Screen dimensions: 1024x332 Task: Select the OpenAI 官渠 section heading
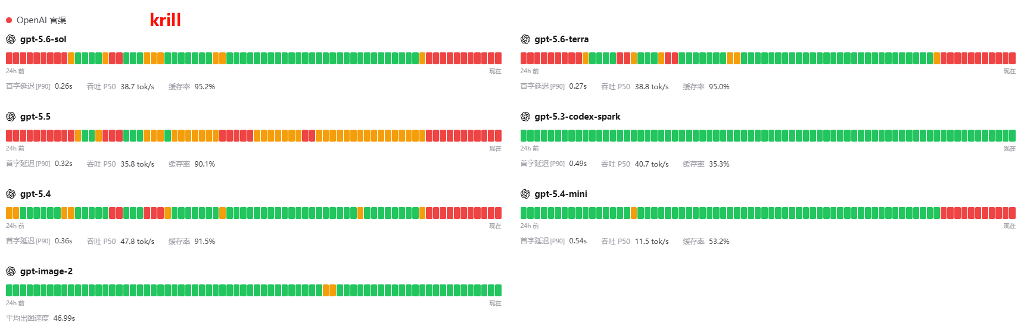point(41,20)
